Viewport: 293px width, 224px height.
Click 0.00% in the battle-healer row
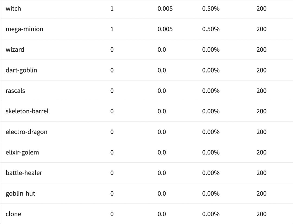tap(211, 173)
